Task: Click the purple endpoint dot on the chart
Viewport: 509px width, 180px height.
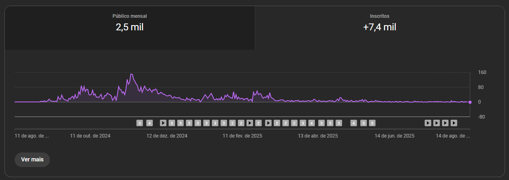Action: (470, 102)
